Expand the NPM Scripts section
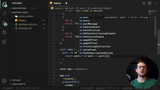This screenshot has height=90, width=160. [19, 84]
